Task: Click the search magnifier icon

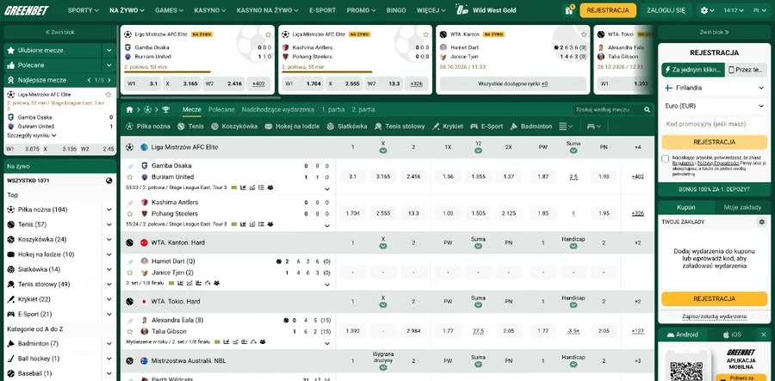Action: [647, 109]
